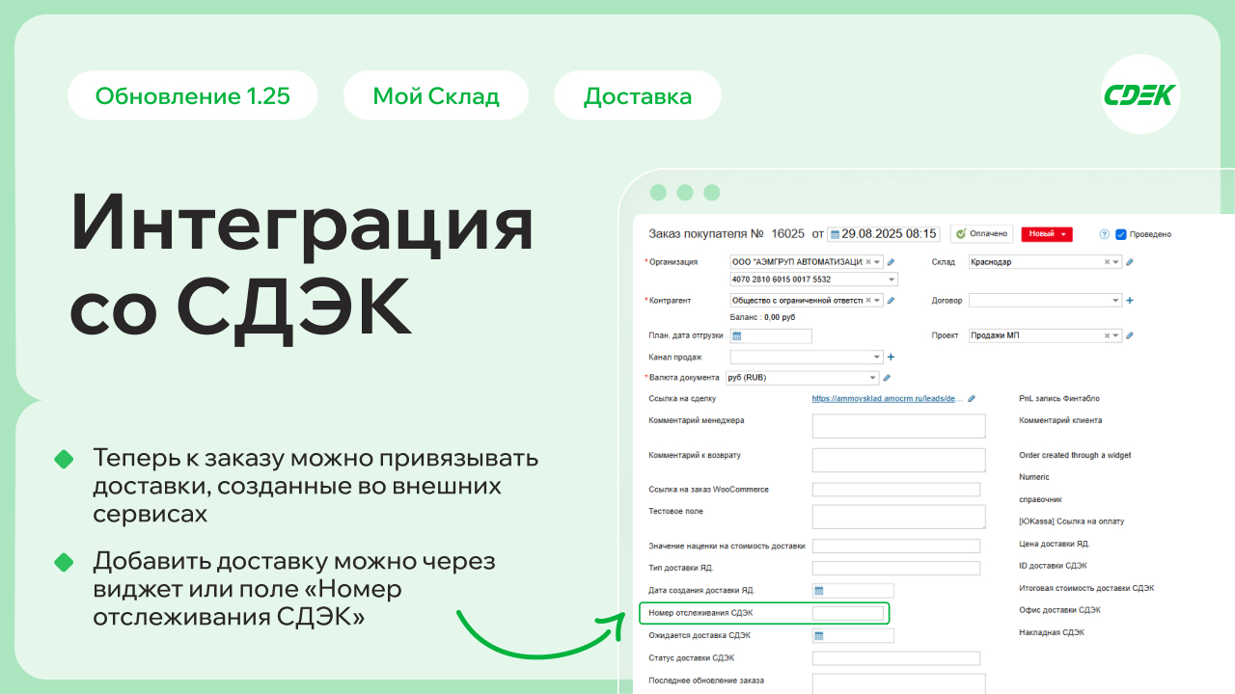Click the Комментарий менеджера text area
The height and width of the screenshot is (694, 1235).
point(899,426)
